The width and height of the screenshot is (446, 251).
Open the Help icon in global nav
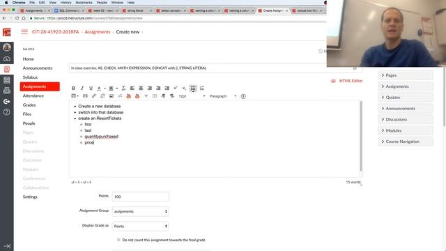coord(7,112)
